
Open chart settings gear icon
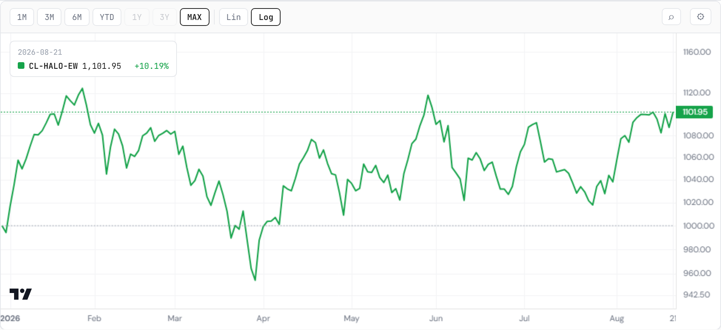pyautogui.click(x=700, y=17)
